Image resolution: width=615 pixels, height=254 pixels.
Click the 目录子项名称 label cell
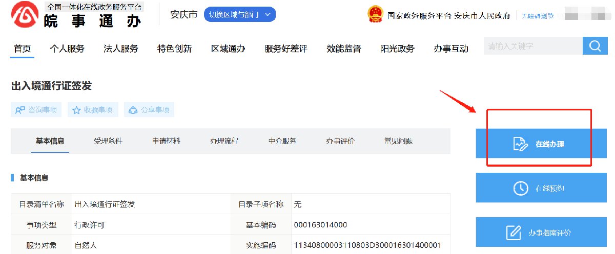261,204
